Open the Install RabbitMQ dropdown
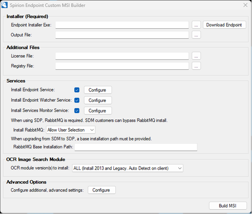252x214 pixels. pos(71,130)
